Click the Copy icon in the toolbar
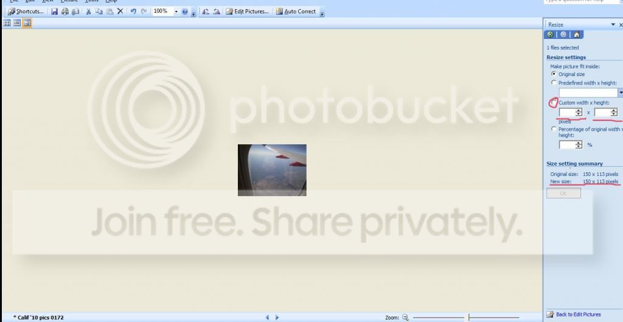Screen dimensions: 623x322 [99, 12]
